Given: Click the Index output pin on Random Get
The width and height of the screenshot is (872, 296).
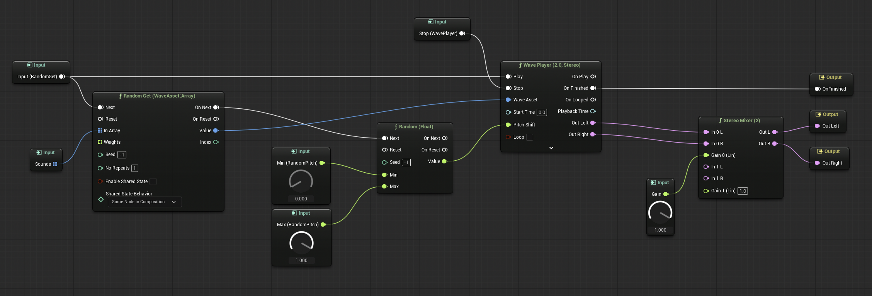Looking at the screenshot, I should pos(216,142).
